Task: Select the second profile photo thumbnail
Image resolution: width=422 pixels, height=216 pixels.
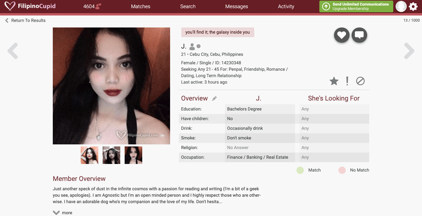Action: (111, 155)
